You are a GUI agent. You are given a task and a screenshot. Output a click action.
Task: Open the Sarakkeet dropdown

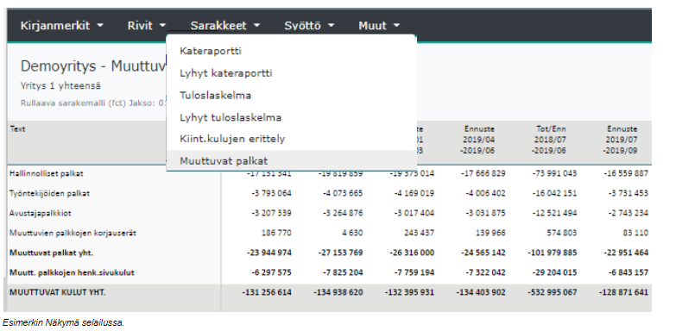click(225, 26)
